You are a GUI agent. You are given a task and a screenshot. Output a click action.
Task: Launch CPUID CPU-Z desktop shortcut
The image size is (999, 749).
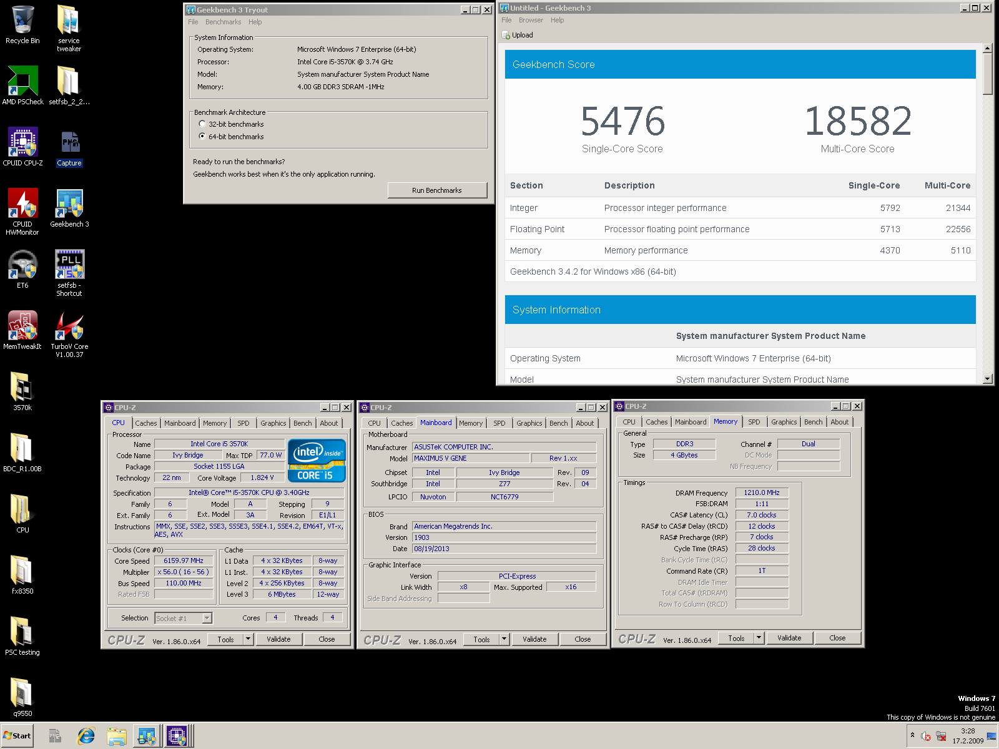pyautogui.click(x=22, y=147)
